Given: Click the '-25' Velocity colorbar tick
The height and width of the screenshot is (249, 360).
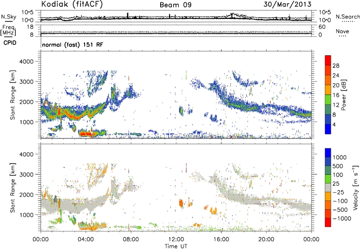Looking at the screenshot, I should click(x=338, y=192).
